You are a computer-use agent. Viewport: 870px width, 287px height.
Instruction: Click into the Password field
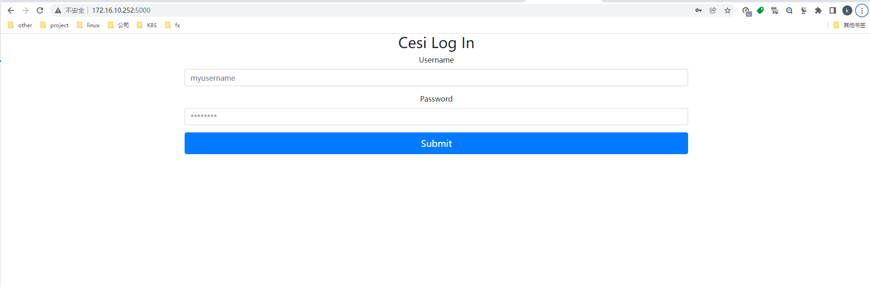coord(436,117)
